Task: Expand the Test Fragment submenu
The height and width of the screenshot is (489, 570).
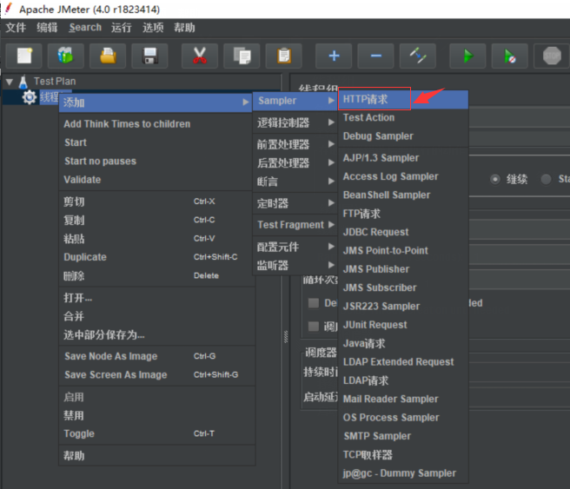Action: point(295,225)
